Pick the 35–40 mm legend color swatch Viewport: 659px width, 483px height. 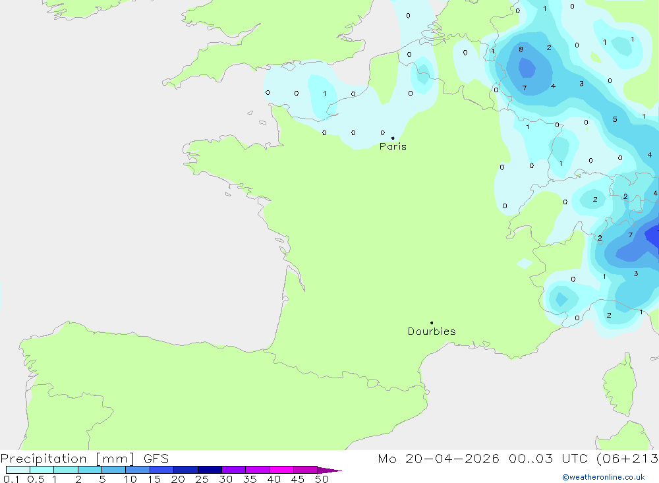click(257, 470)
